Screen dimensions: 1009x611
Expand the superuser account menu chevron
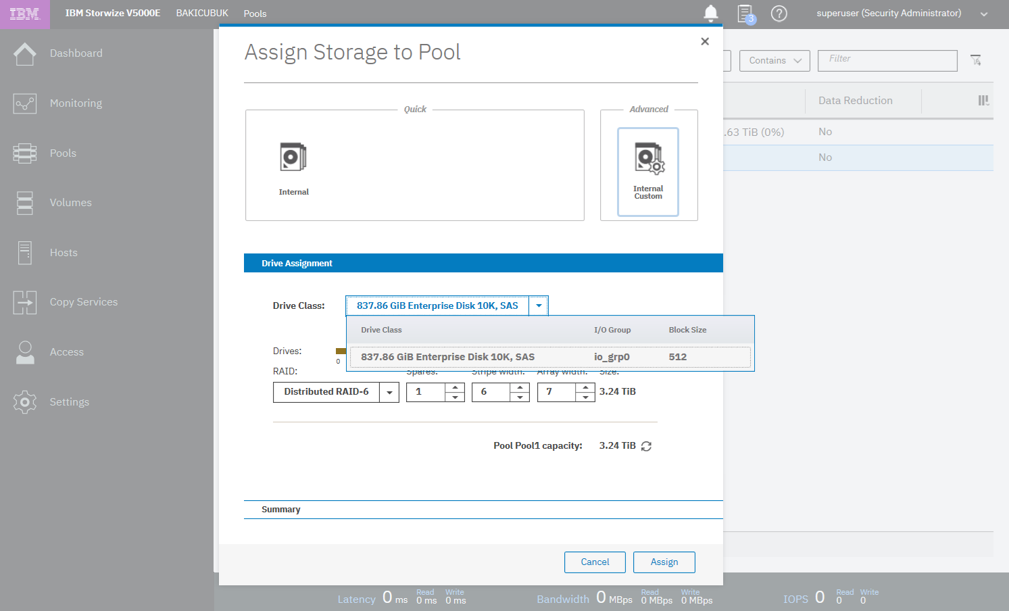pos(984,14)
